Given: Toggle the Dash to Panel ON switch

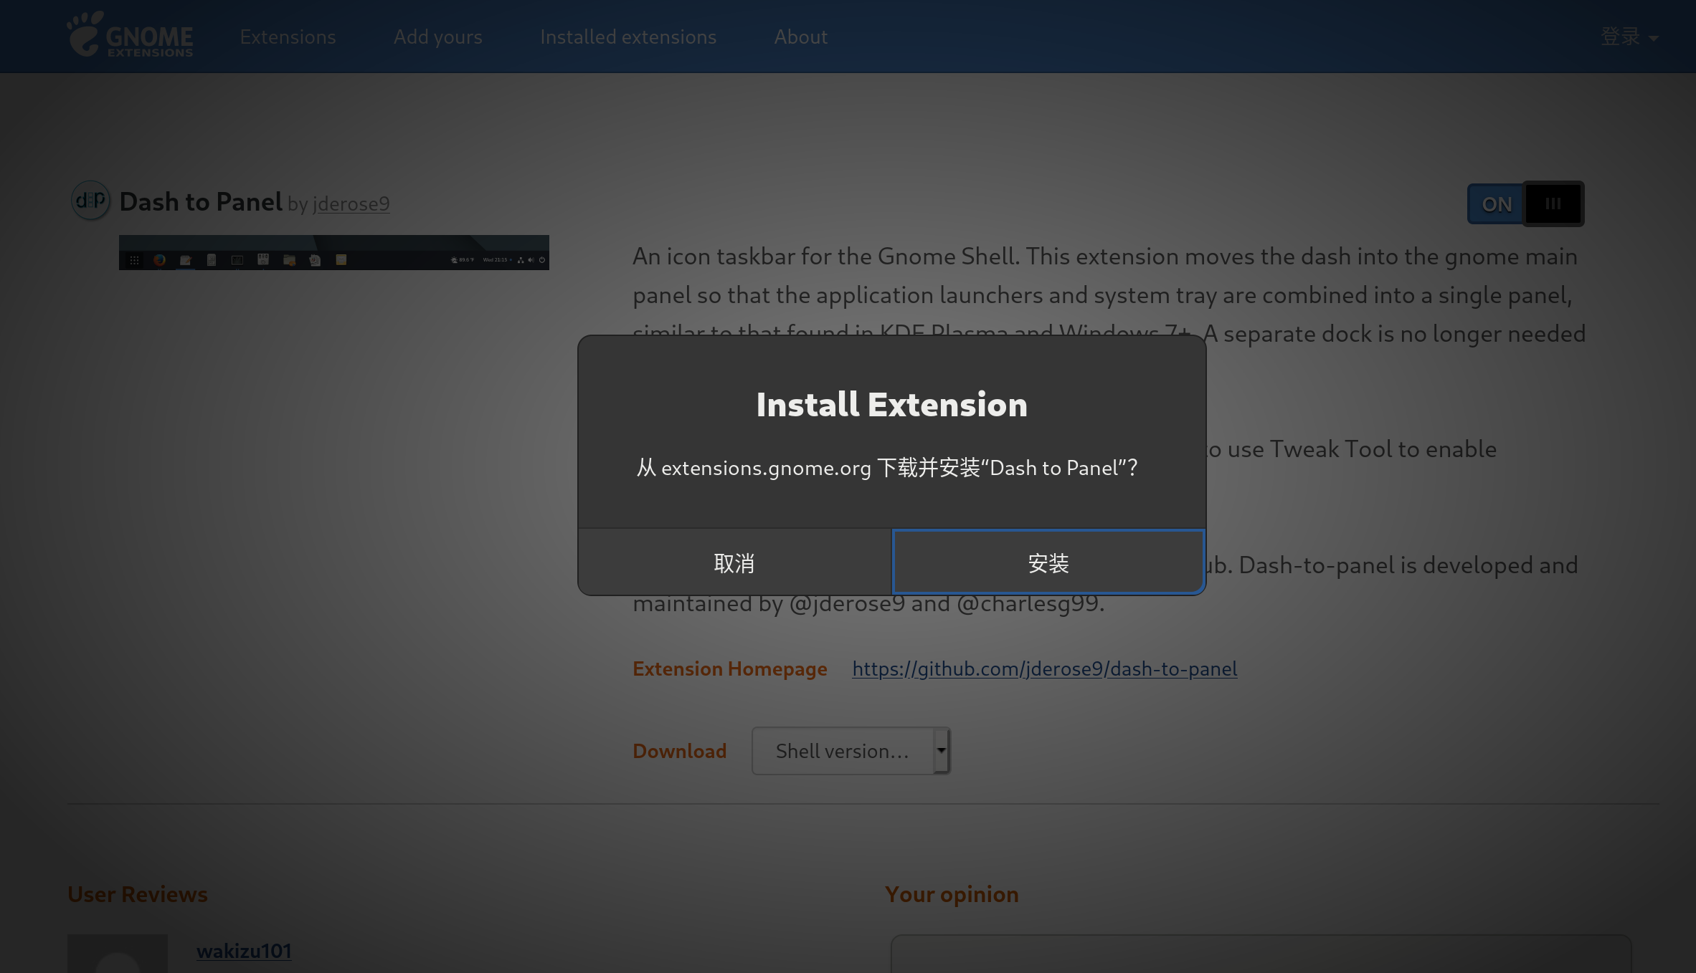Looking at the screenshot, I should click(1525, 204).
